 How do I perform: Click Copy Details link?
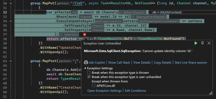coord(163,63)
